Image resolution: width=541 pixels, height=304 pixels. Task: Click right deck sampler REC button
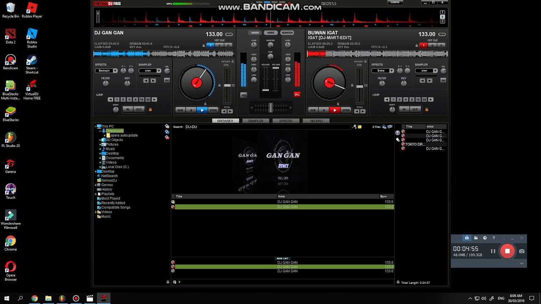point(443,80)
